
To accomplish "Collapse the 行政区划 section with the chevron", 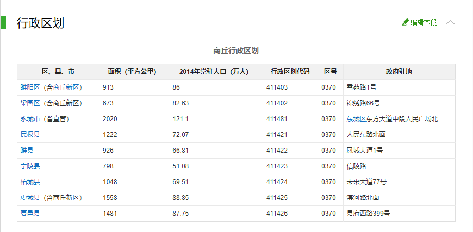I will point(450,22).
